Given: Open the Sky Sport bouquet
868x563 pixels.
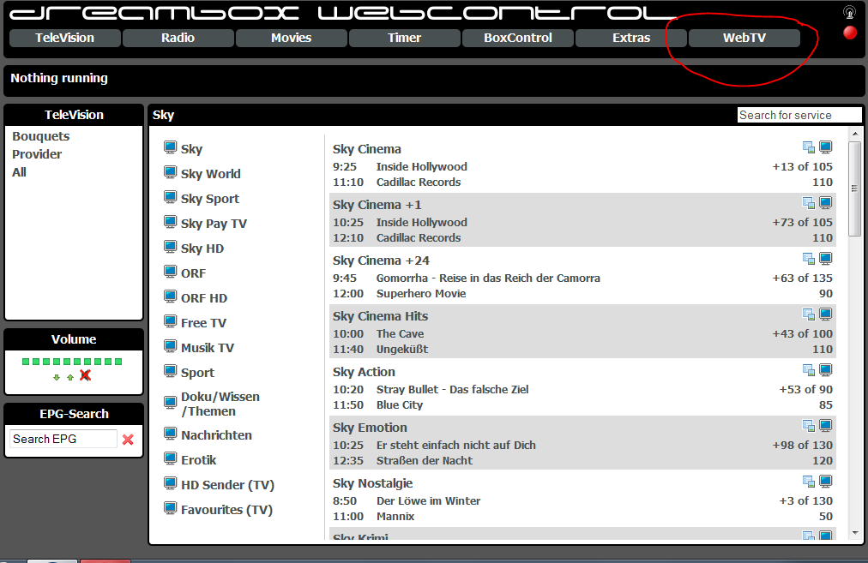Looking at the screenshot, I should [x=210, y=199].
